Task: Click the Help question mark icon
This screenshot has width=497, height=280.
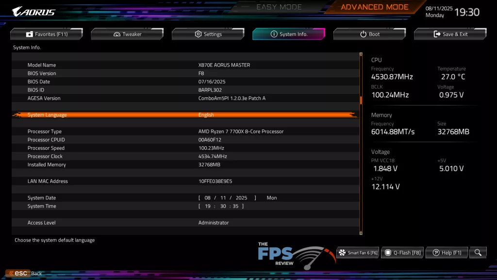Action: pyautogui.click(x=436, y=253)
